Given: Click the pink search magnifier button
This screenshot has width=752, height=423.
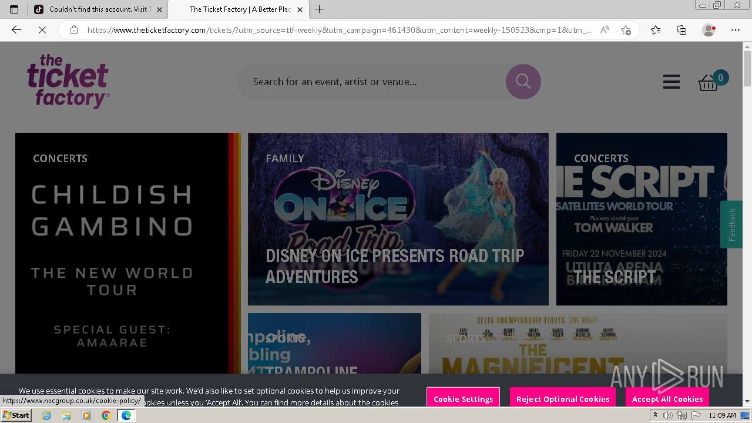Looking at the screenshot, I should [x=523, y=82].
